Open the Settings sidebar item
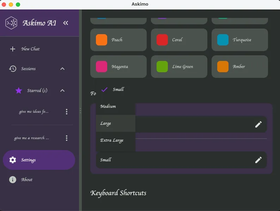 [39, 160]
